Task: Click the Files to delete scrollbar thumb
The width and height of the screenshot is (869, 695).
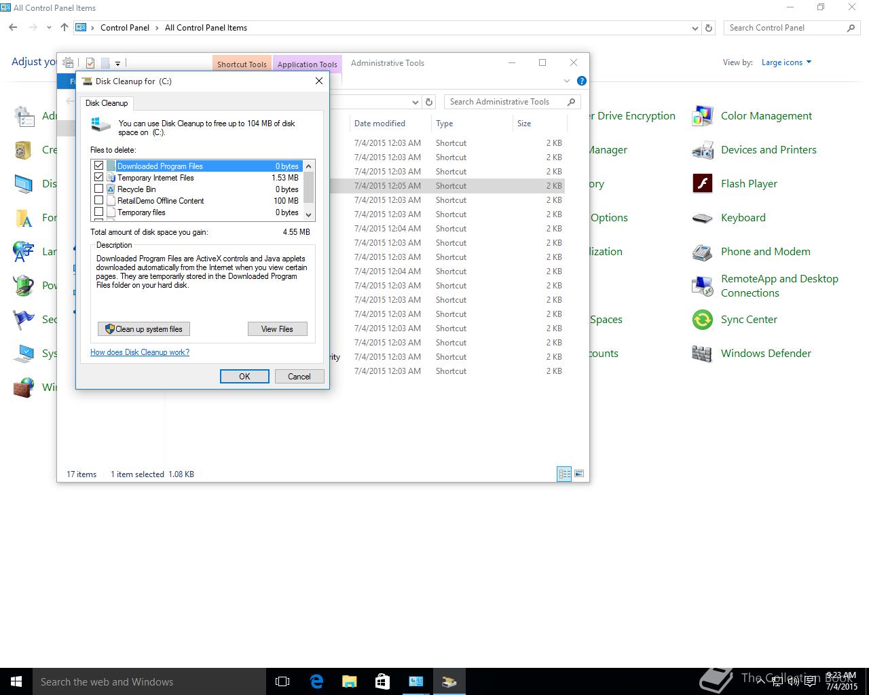Action: pos(308,187)
